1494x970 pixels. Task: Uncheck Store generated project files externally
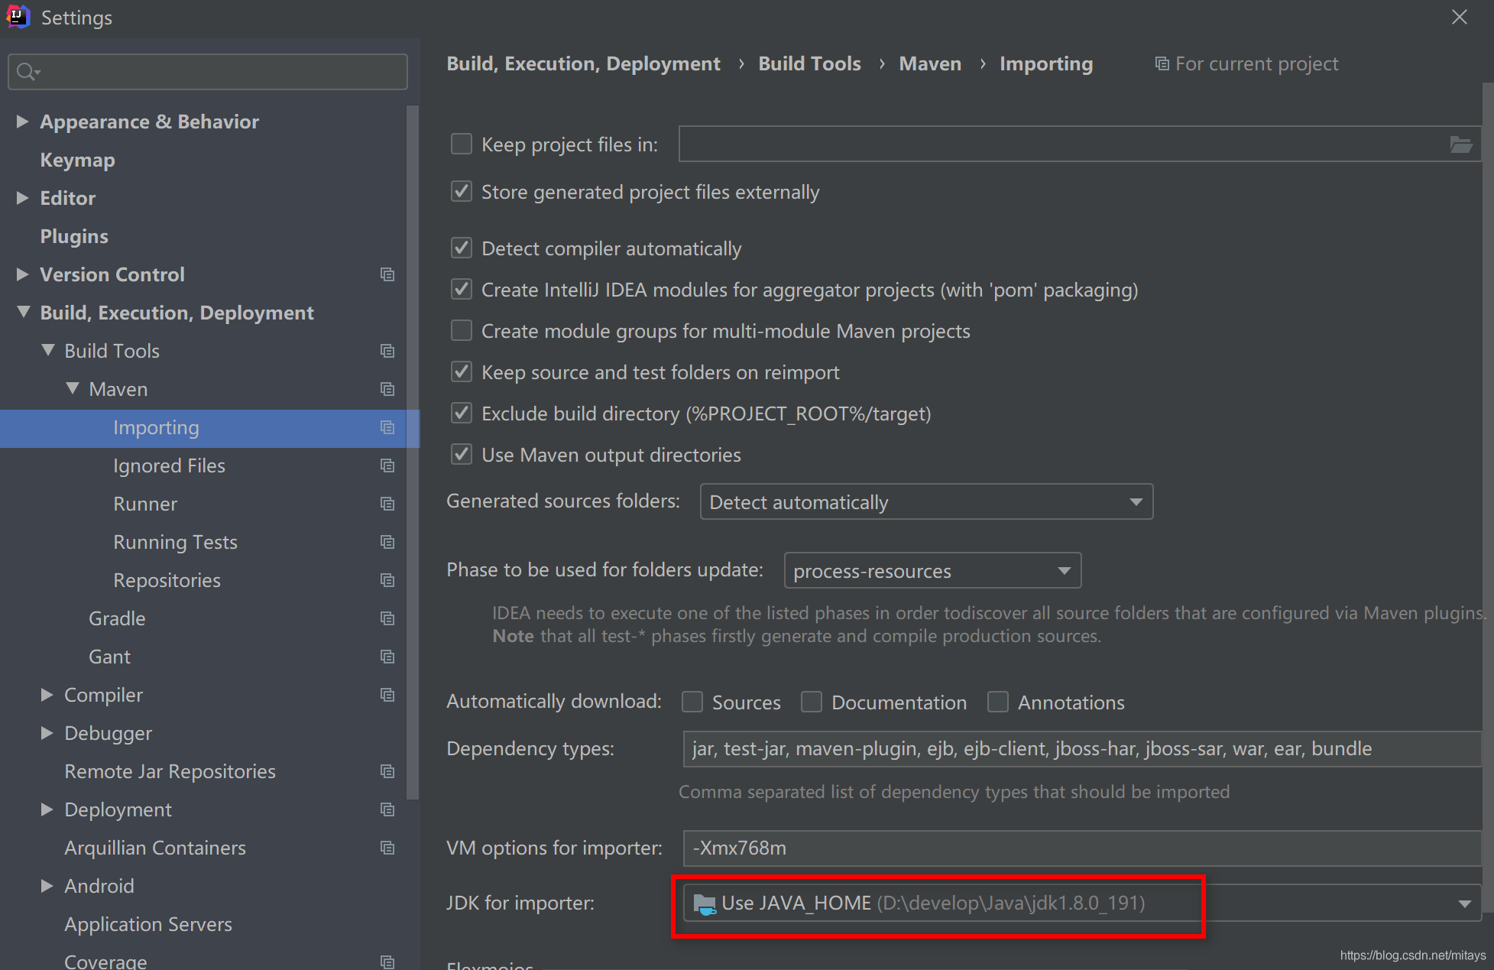click(462, 191)
